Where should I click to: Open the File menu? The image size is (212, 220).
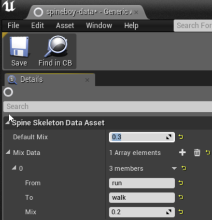(14, 26)
